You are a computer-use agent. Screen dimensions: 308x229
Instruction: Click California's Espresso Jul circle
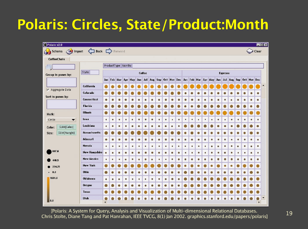[225, 86]
